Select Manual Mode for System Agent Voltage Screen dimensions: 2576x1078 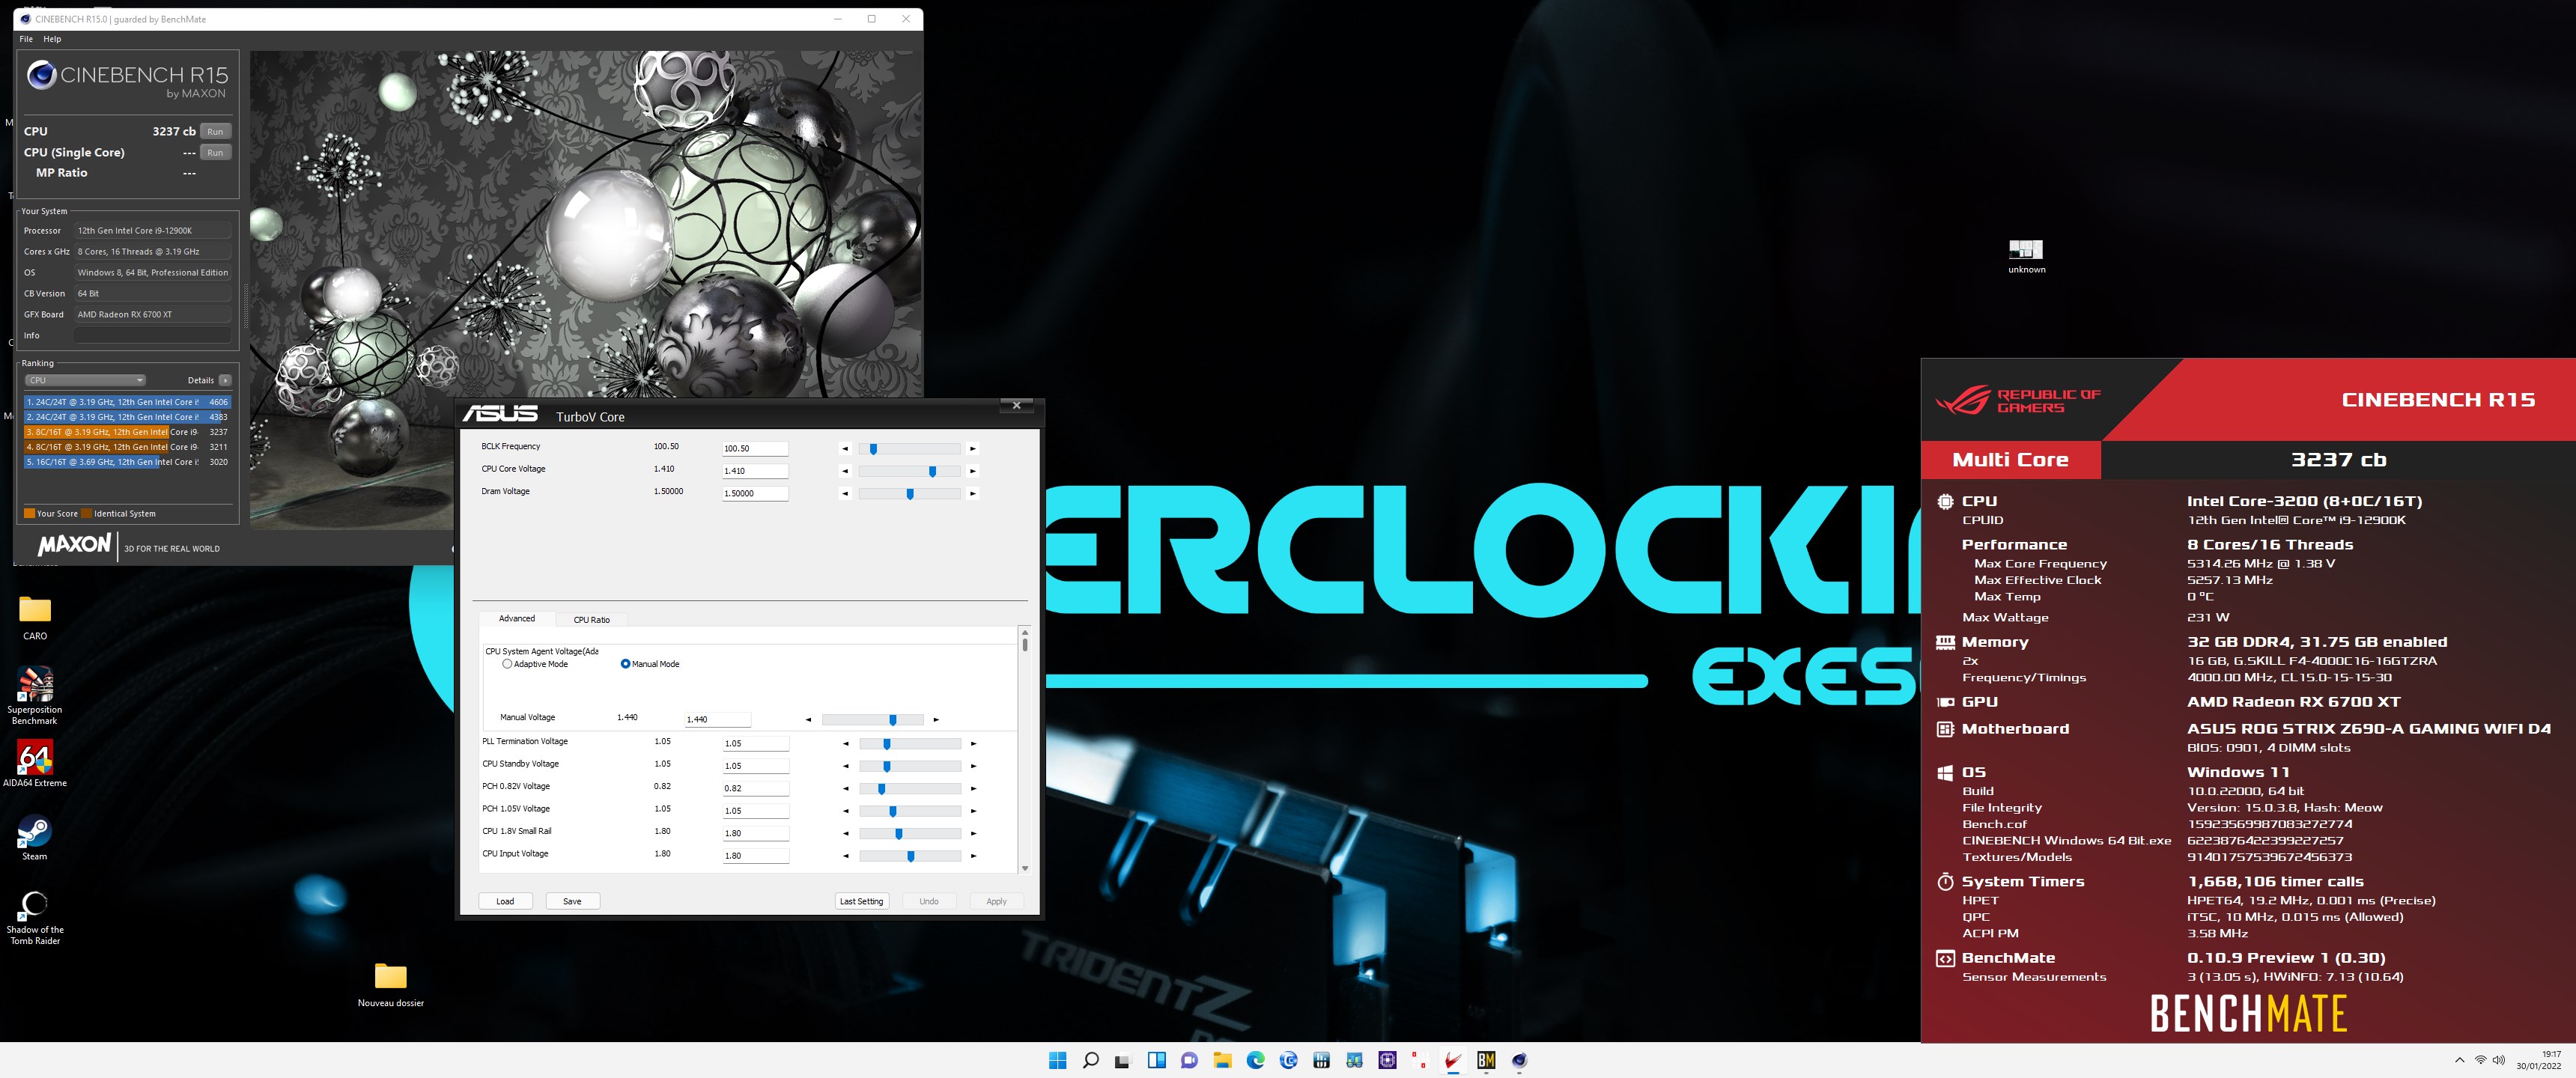(625, 664)
